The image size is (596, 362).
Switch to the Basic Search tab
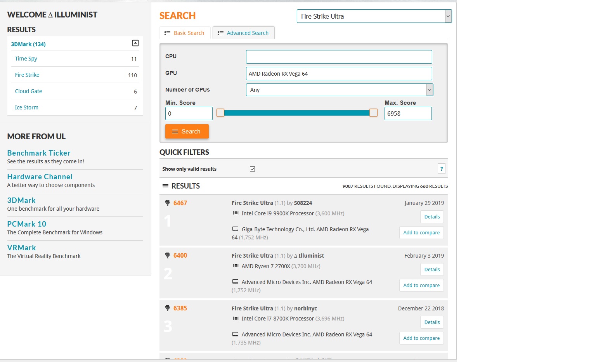pos(185,33)
